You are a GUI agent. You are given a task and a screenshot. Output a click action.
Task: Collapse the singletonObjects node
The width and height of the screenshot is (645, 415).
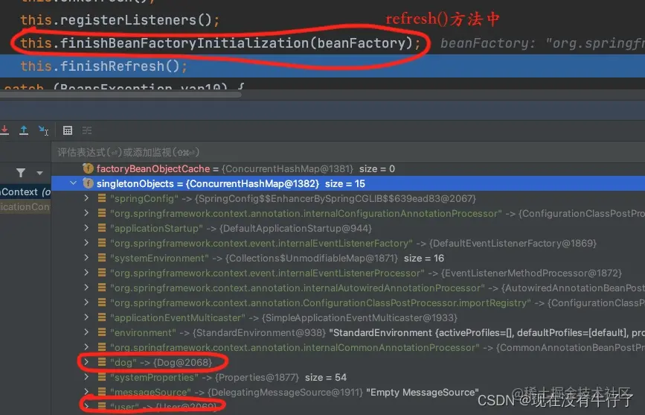[x=73, y=183]
